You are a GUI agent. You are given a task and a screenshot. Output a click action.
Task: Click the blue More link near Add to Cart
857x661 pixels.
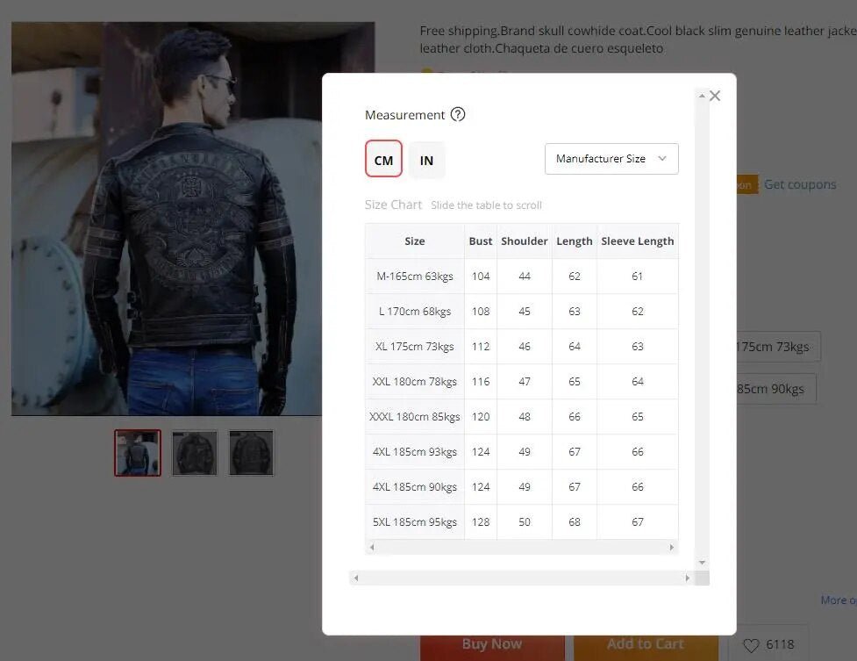tap(838, 600)
